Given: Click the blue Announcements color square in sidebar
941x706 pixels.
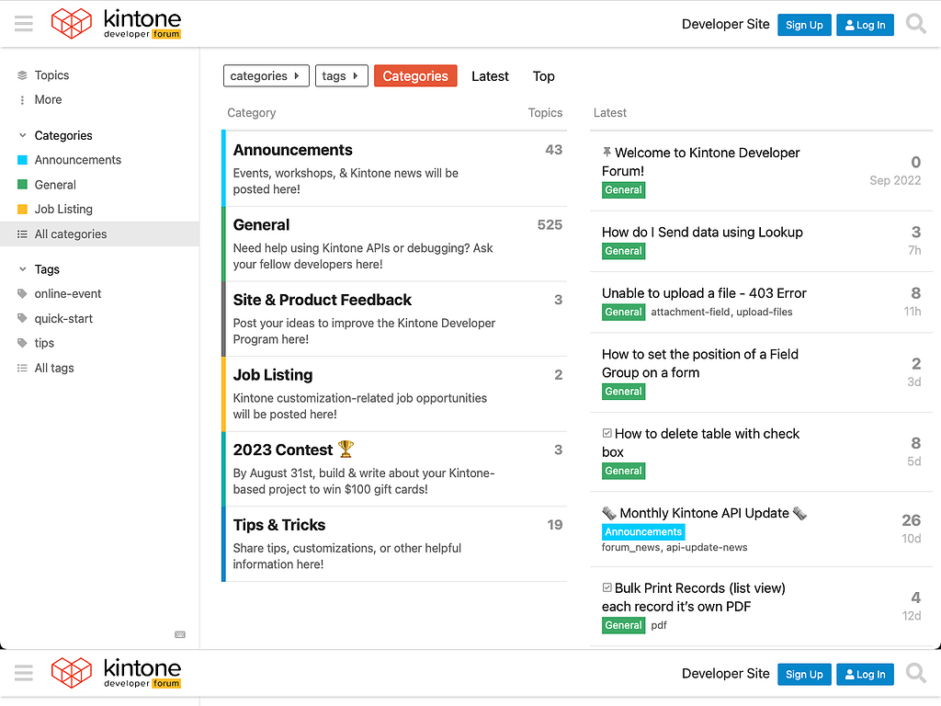Looking at the screenshot, I should (23, 160).
